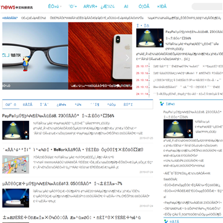The height and width of the screenshot is (223, 223).
Task: Open the glasses cartoon carousel slide
Action: click(x=35, y=56)
